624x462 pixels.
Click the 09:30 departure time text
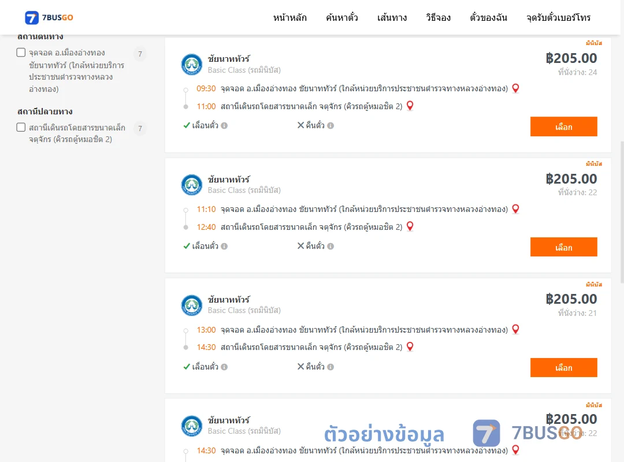point(206,88)
